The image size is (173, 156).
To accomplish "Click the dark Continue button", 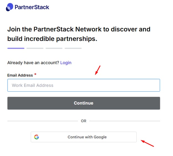I will 84,103.
